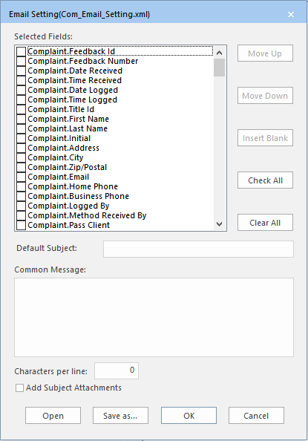The height and width of the screenshot is (441, 308).
Task: Highlight the Complaint.Title Id row text
Action: point(61,109)
